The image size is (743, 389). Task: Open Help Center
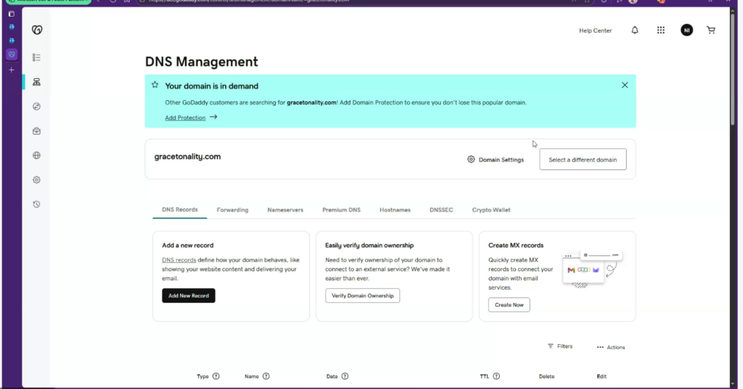(595, 30)
